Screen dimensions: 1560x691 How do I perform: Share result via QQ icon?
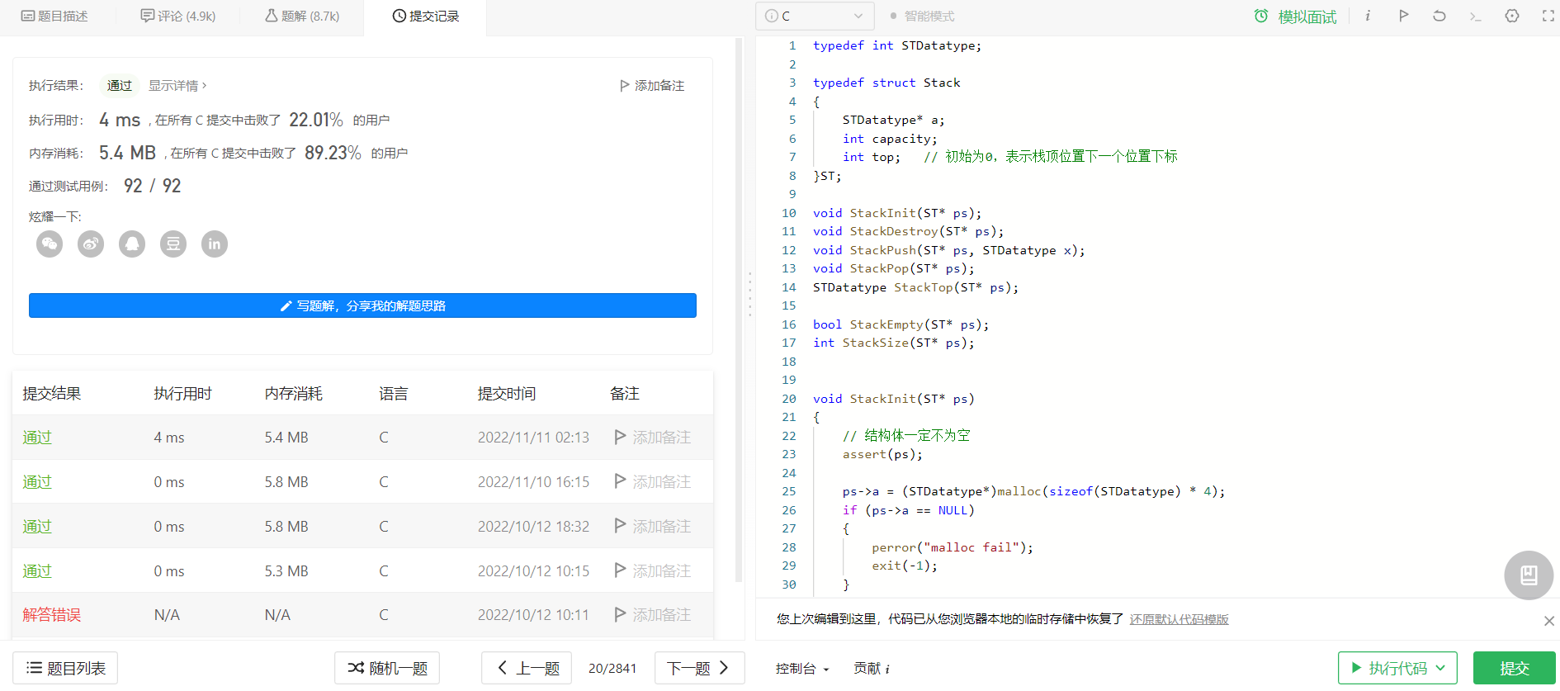coord(132,244)
